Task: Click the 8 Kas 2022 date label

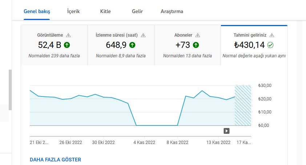Action: [x=177, y=143]
